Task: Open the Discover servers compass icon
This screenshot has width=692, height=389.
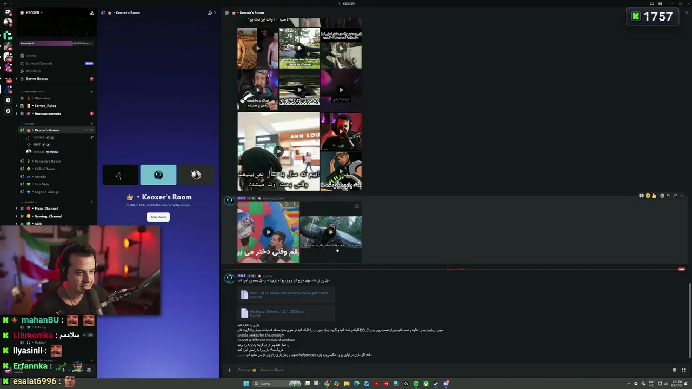Action: pos(8,111)
